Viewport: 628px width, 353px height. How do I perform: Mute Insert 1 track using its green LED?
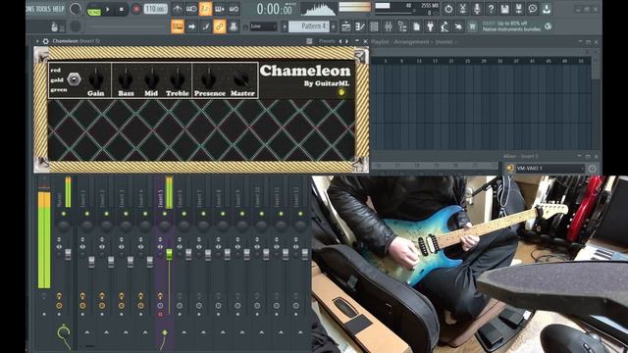coord(87,214)
